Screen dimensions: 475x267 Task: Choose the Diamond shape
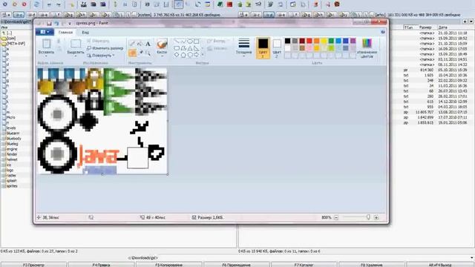tap(177, 55)
